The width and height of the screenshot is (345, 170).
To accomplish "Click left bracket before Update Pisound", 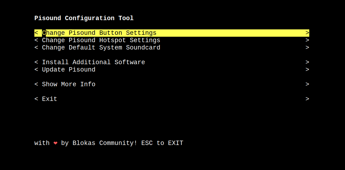I will point(36,70).
